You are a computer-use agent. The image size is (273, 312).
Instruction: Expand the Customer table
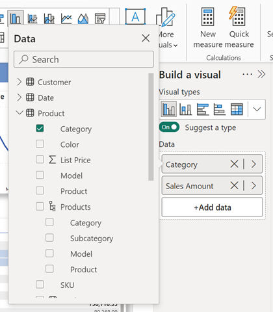pyautogui.click(x=19, y=82)
